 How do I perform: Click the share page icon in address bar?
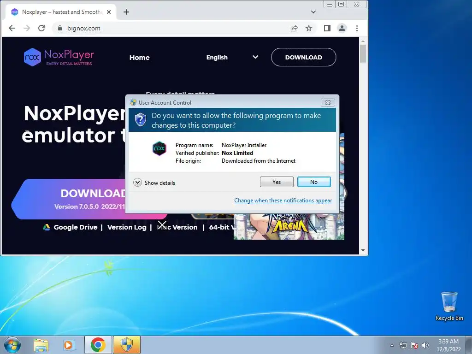(294, 28)
